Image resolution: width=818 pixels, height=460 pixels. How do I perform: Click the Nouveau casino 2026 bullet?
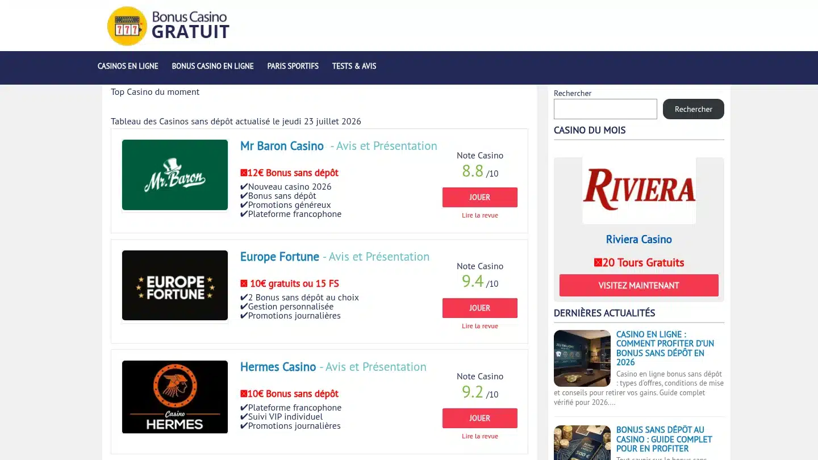coord(286,187)
